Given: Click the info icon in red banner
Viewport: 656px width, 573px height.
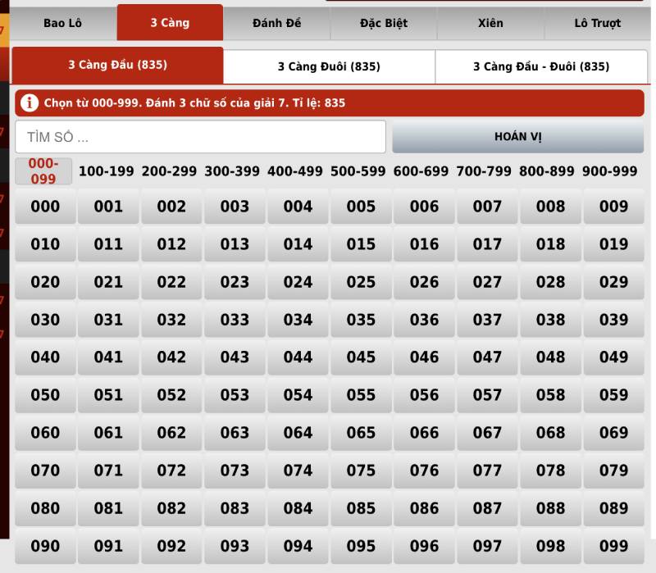Looking at the screenshot, I should [30, 103].
